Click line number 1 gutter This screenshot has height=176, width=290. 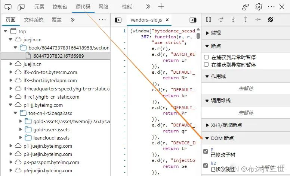[x=124, y=31]
